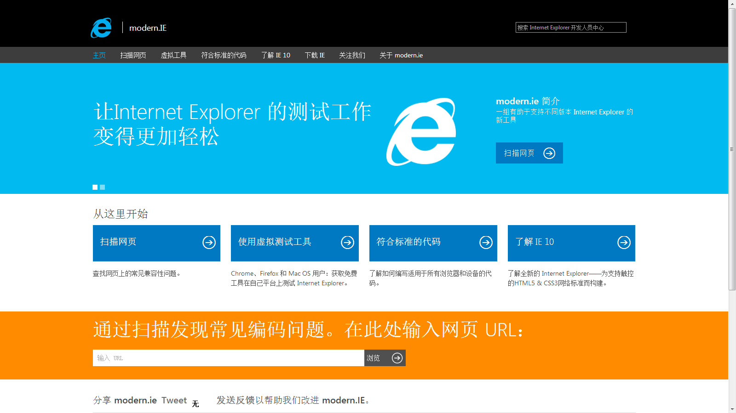The image size is (736, 413).
Task: Click the scrollbar up arrow
Action: pos(732,4)
